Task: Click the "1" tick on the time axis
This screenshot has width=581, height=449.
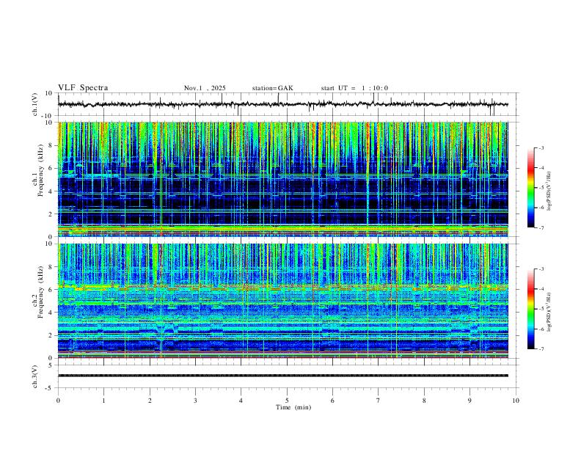Action: click(x=103, y=401)
